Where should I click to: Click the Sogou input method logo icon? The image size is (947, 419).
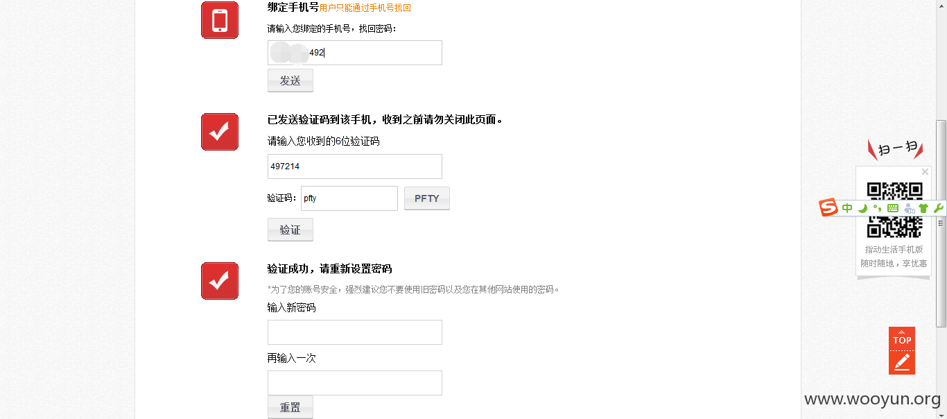point(828,207)
